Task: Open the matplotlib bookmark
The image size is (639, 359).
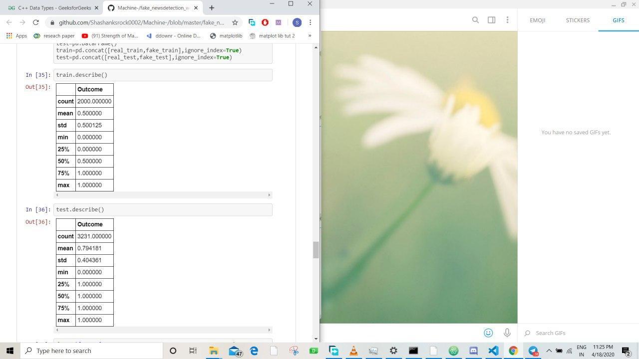Action: click(226, 36)
